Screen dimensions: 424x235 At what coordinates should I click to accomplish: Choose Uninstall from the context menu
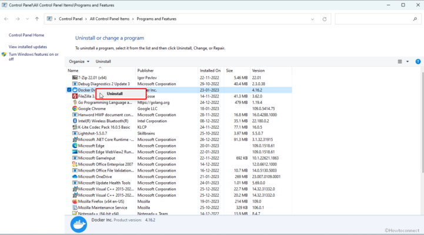121,94
